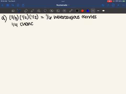This screenshot has width=126, height=94.
Task: Select the Highlighter tool
Action: tap(32, 11)
